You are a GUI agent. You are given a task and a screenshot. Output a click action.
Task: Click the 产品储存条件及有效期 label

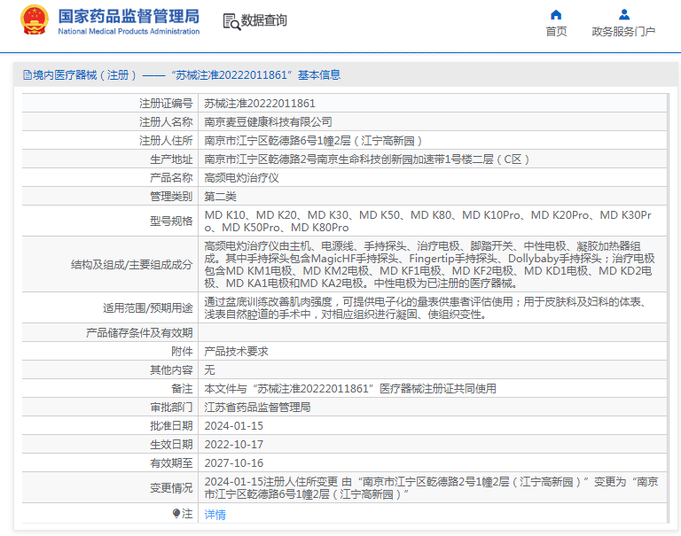[139, 333]
